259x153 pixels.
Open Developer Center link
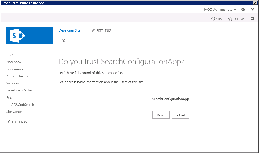click(x=19, y=90)
